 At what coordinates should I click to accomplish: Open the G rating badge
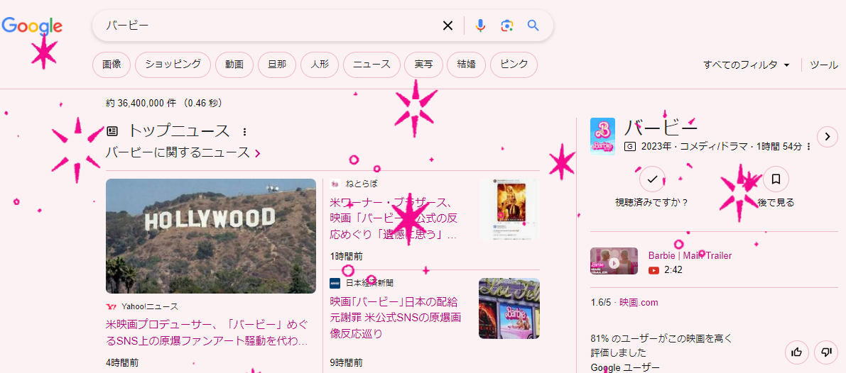pos(629,146)
